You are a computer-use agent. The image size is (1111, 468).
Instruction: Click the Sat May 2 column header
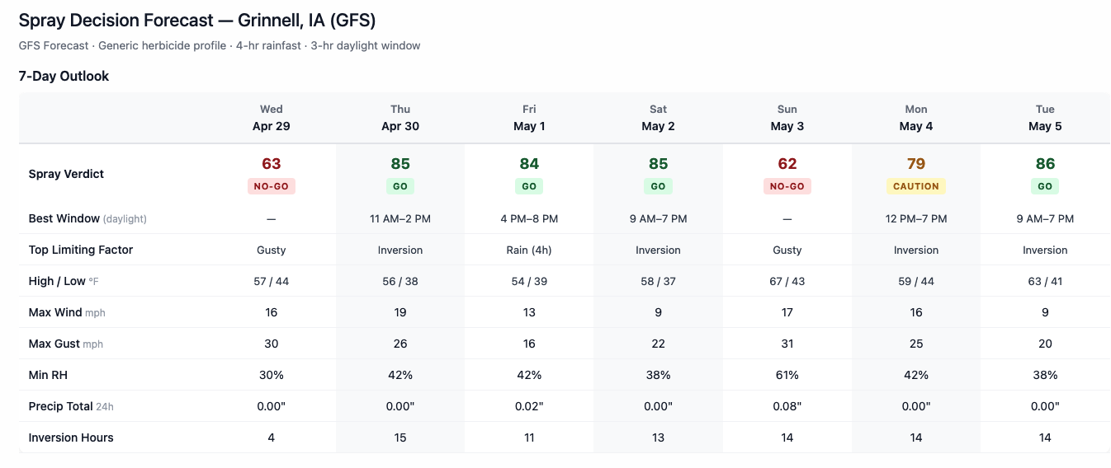[x=658, y=118]
